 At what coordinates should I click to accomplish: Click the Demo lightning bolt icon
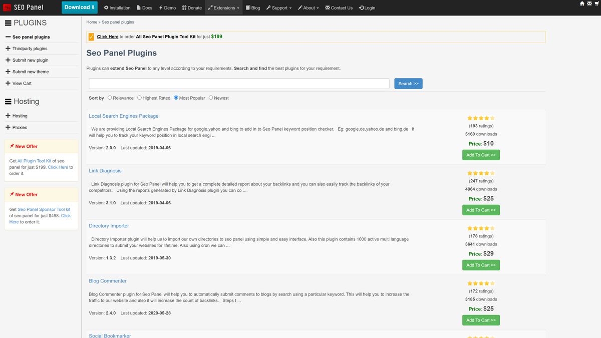coord(160,8)
